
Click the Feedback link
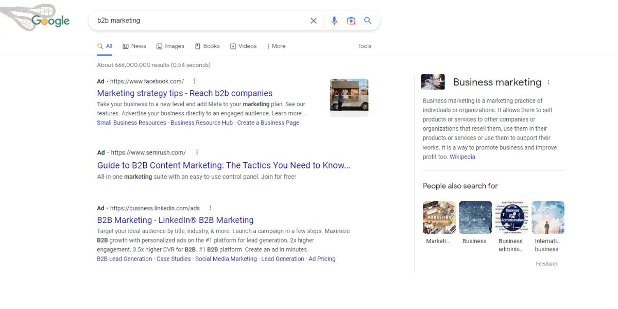coord(547,264)
